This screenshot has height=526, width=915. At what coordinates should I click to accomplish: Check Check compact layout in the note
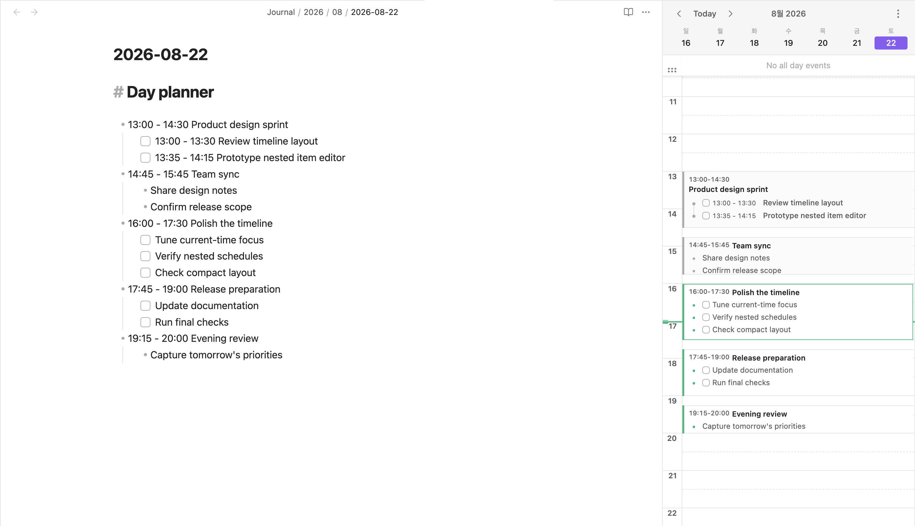145,273
